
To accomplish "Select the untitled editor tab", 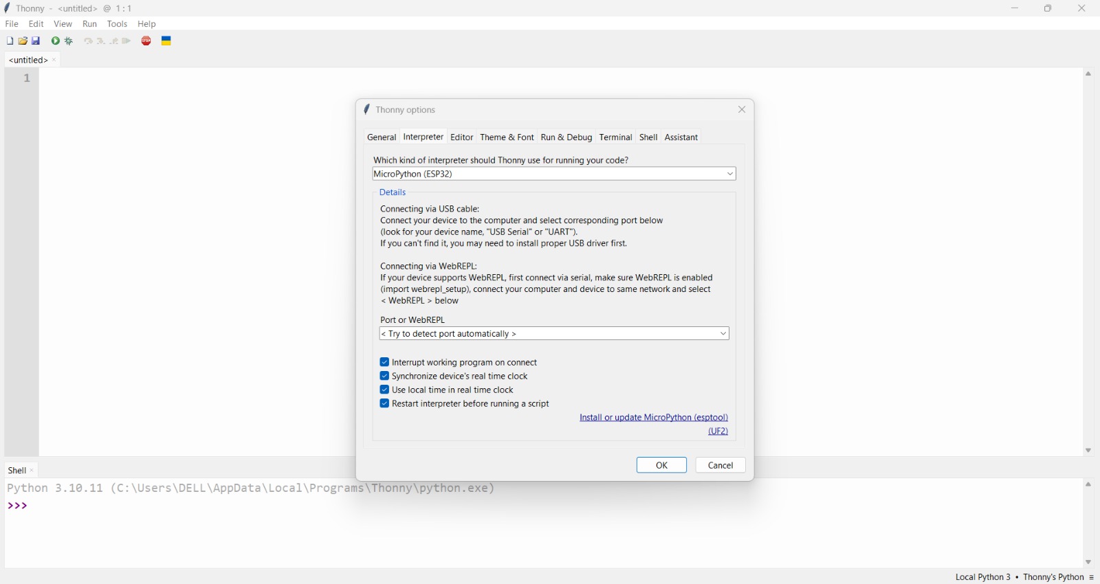I will [28, 60].
